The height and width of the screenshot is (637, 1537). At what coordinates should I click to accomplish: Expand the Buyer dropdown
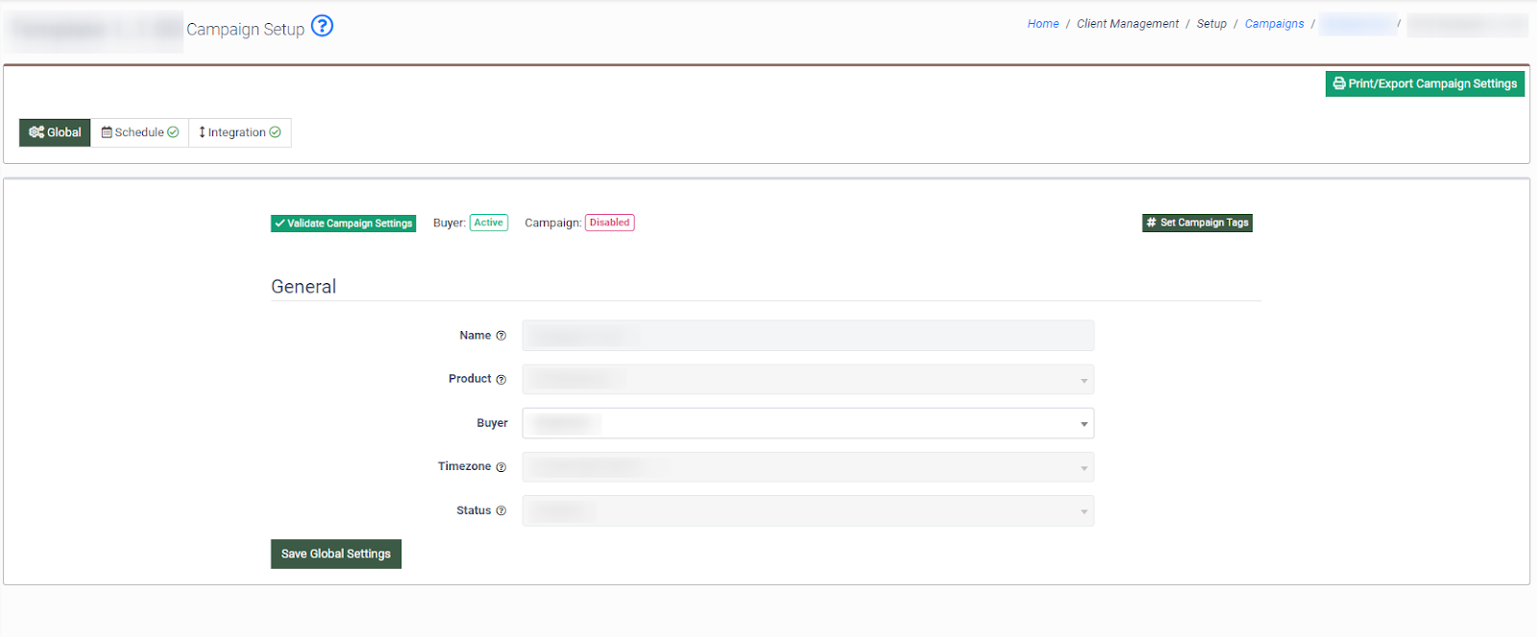(807, 423)
